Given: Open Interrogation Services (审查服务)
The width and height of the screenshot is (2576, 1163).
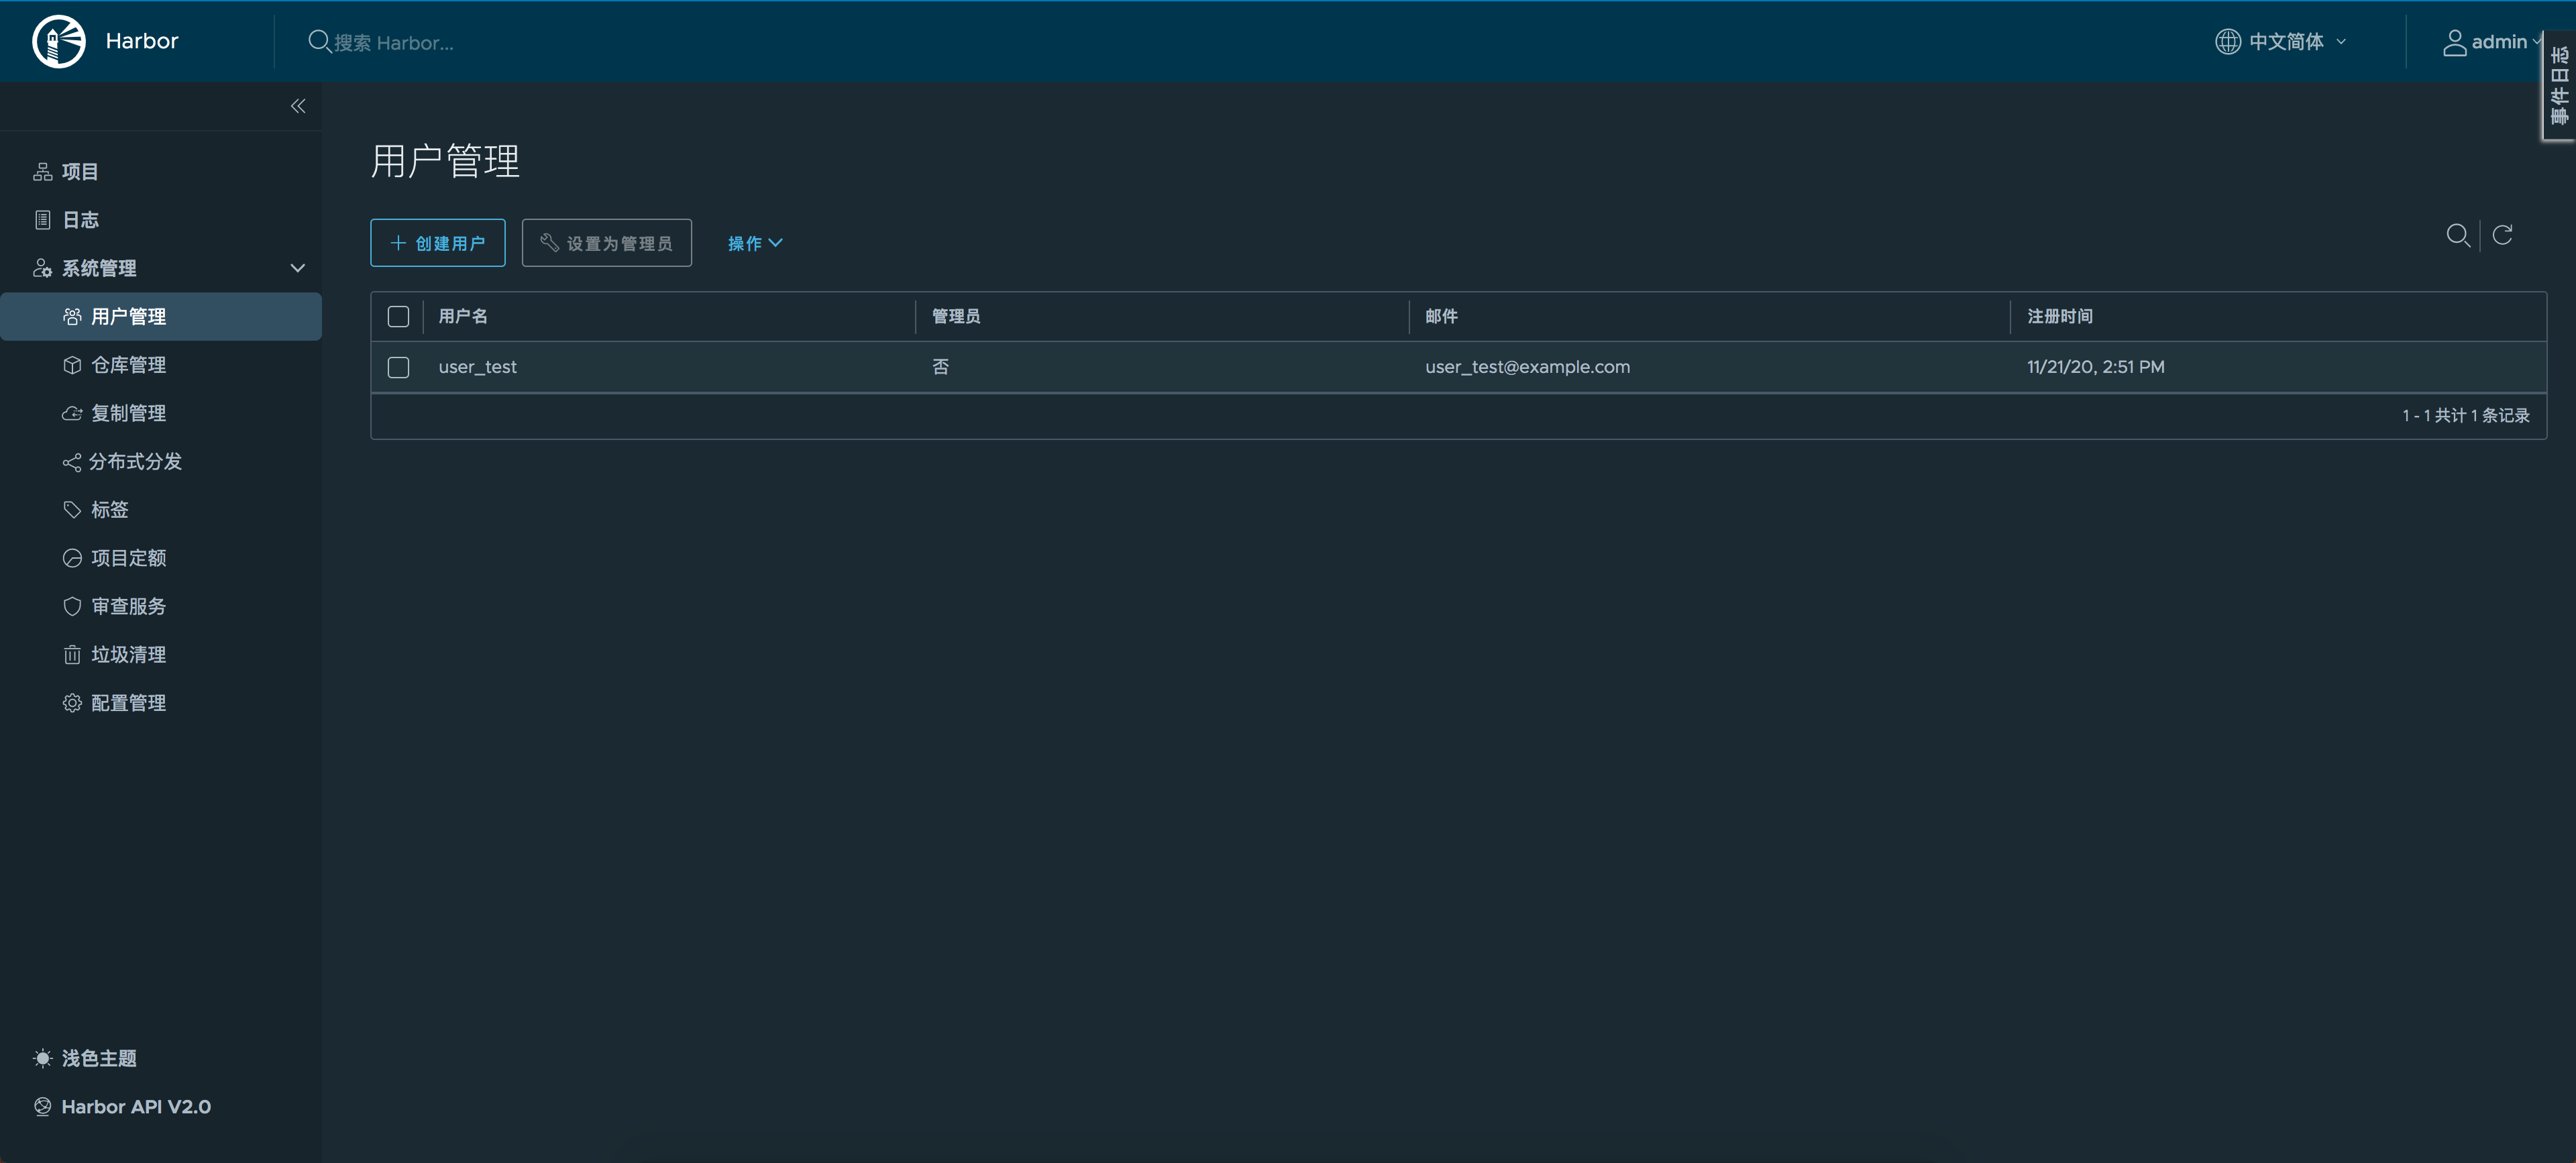Looking at the screenshot, I should coord(128,606).
